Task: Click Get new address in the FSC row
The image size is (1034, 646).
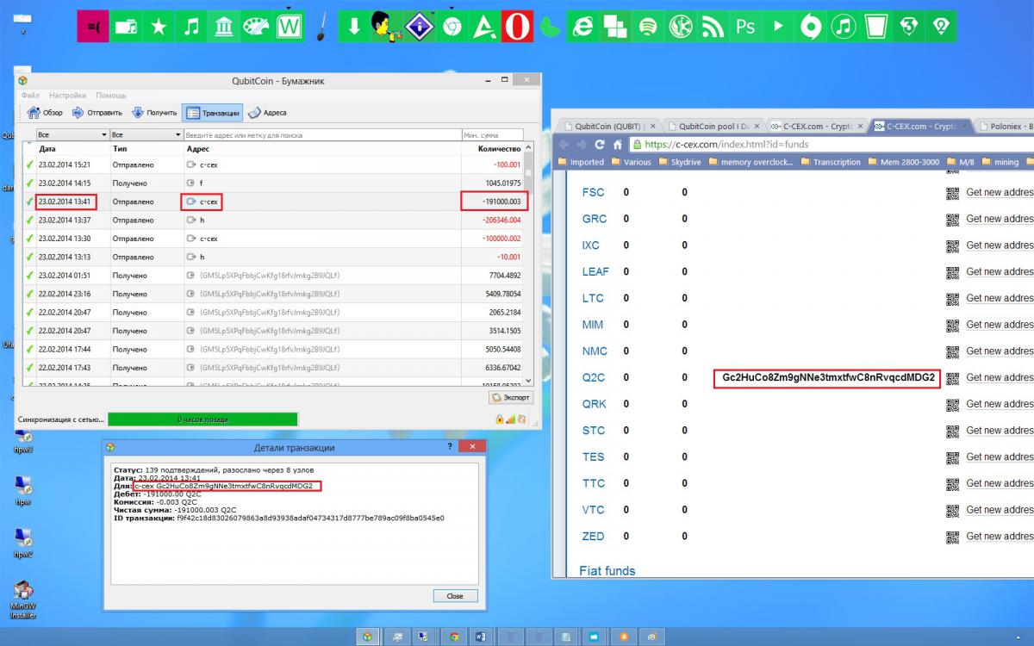Action: click(1000, 192)
